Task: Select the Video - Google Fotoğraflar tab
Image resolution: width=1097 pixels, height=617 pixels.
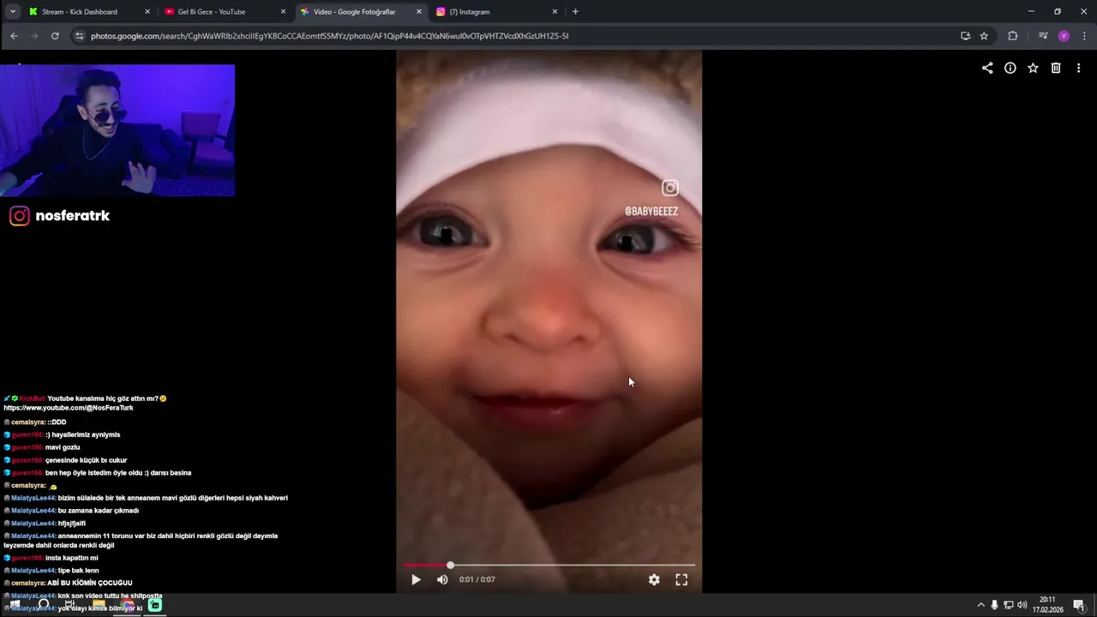Action: tap(354, 12)
